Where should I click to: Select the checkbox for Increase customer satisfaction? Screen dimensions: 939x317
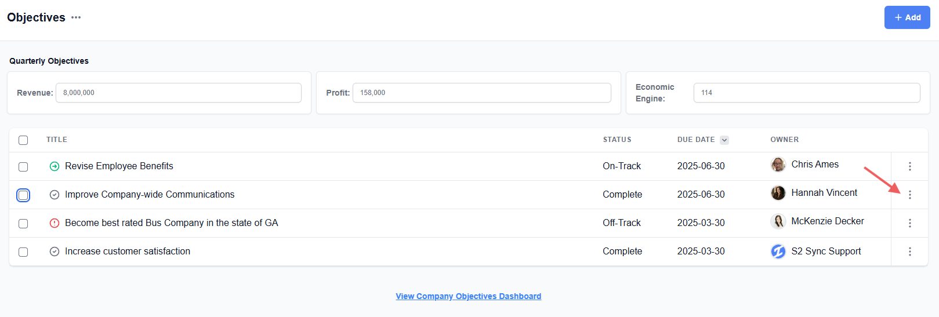pyautogui.click(x=23, y=252)
